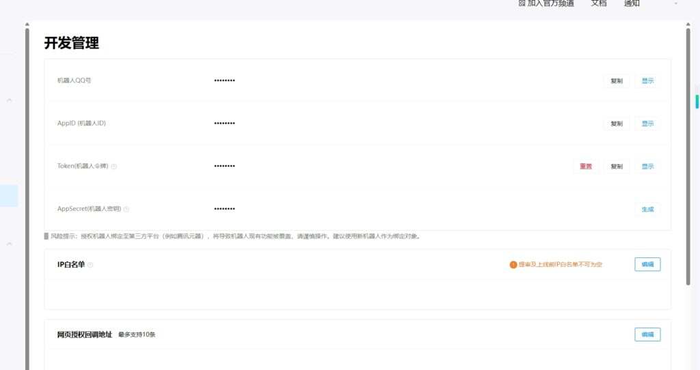The height and width of the screenshot is (370, 700).
Task: Generate AppSecret with 生成 button
Action: (647, 209)
